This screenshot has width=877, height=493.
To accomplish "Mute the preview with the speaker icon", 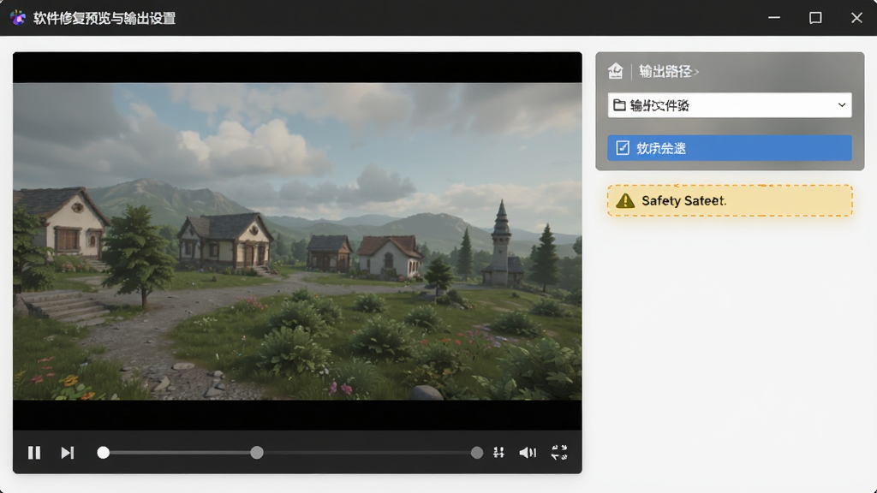I will [528, 452].
